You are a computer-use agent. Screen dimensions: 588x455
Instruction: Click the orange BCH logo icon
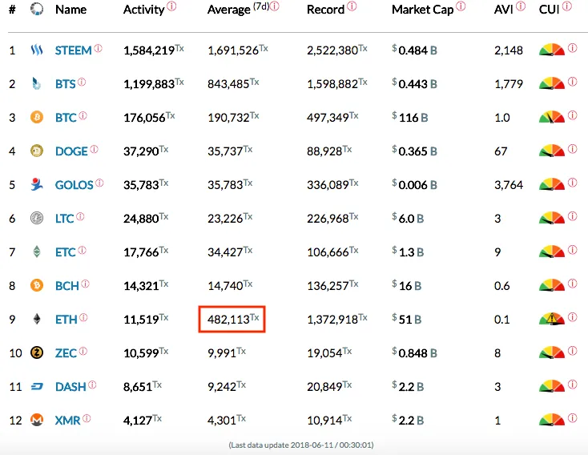tap(37, 285)
